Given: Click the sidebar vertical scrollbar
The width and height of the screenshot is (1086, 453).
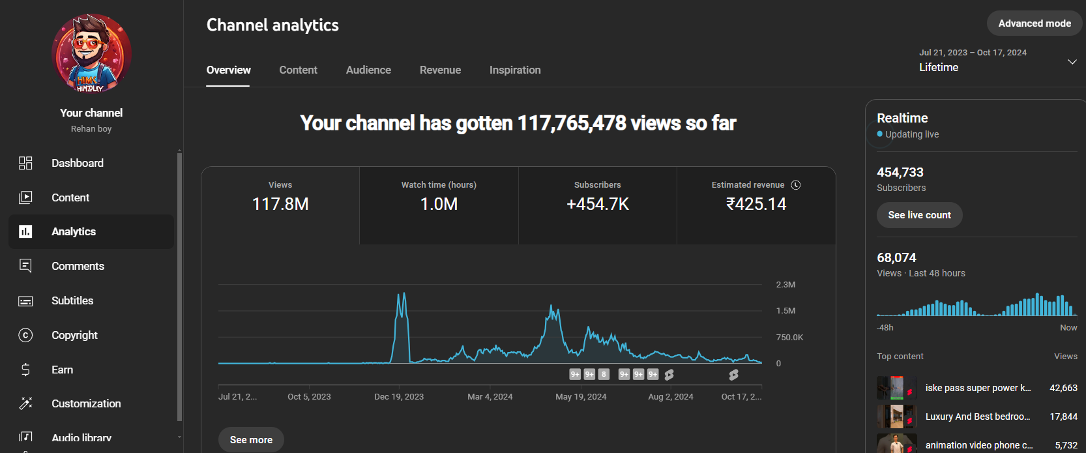Looking at the screenshot, I should pyautogui.click(x=179, y=287).
